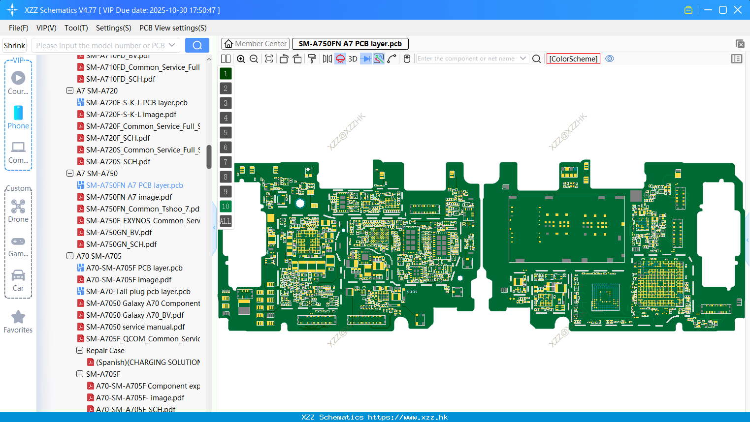Open the mouse settings icon
The height and width of the screenshot is (422, 750).
(x=407, y=59)
